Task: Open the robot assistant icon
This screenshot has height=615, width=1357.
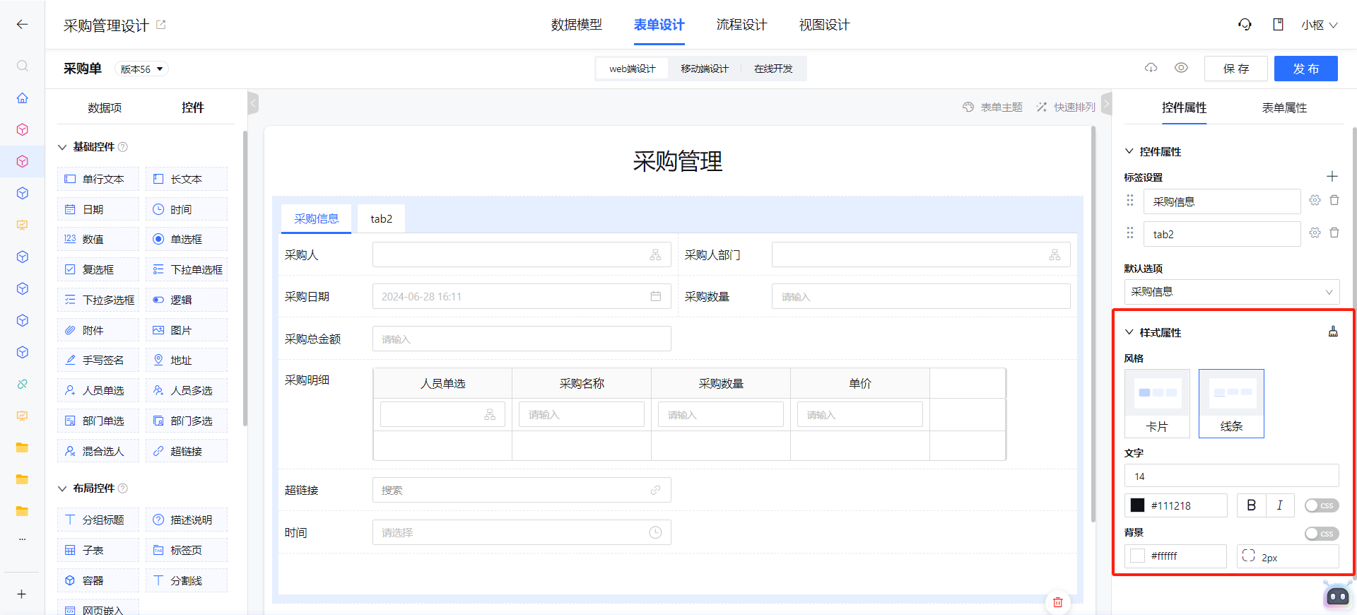Action: (x=1337, y=596)
